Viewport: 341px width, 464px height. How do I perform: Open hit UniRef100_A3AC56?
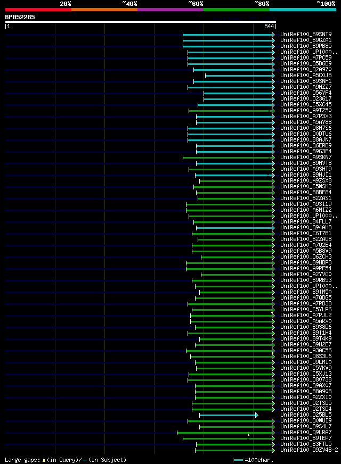point(306,350)
